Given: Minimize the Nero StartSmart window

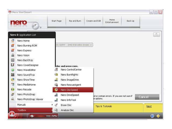Looking at the screenshot, I should coord(151,12).
